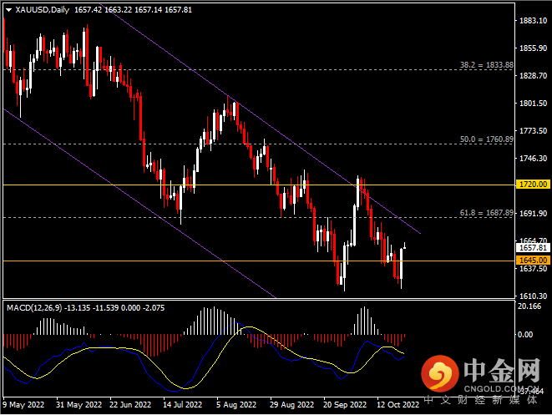This screenshot has width=552, height=415.
Task: Click the chart menu triangle beside XAUUSD
Action: pos(9,10)
